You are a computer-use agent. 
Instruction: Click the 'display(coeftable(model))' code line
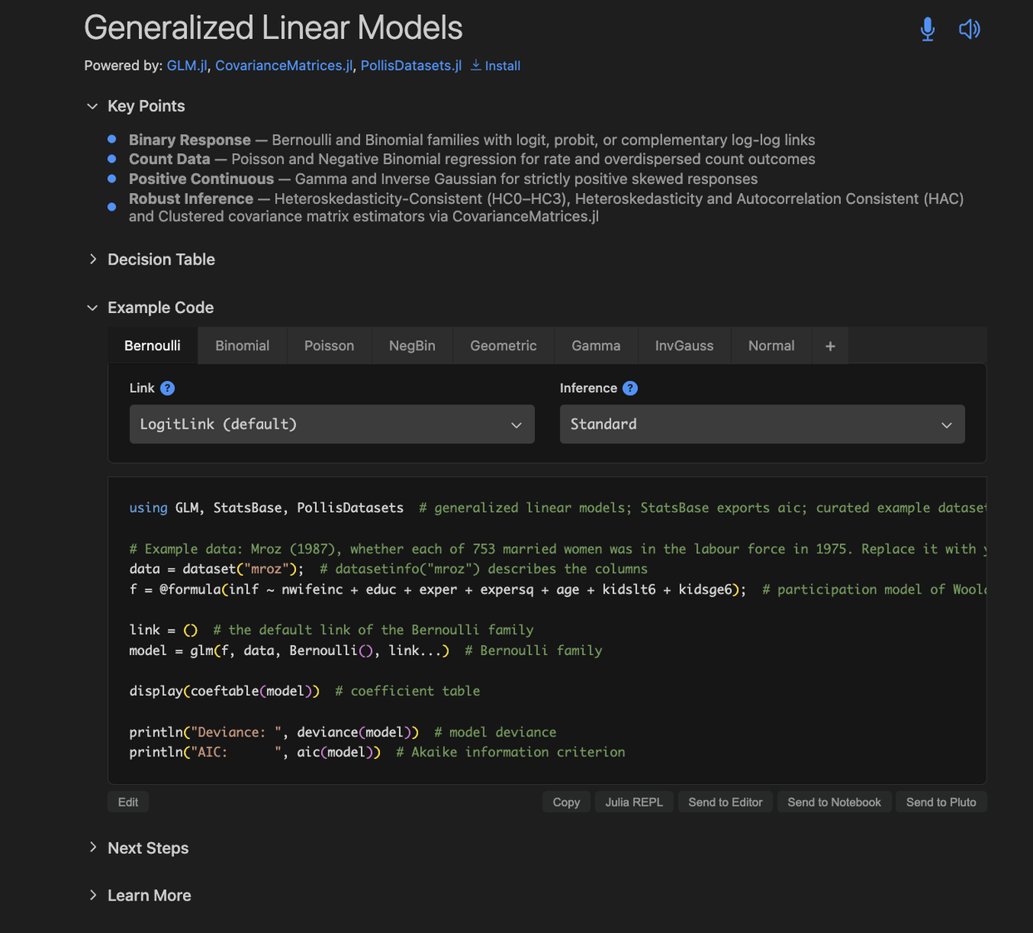304,691
